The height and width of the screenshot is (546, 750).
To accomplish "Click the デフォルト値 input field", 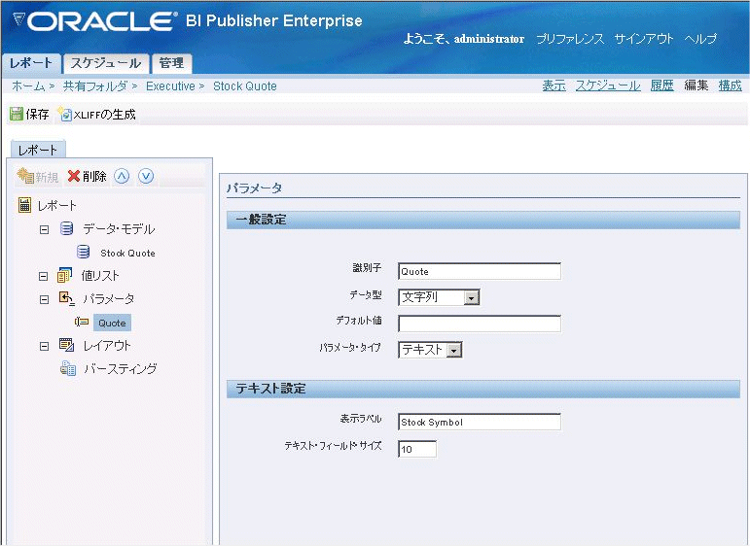I will click(480, 324).
